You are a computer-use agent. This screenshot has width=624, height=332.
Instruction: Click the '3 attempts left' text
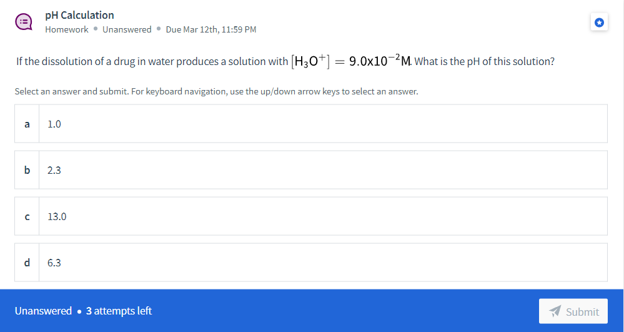[x=119, y=311]
